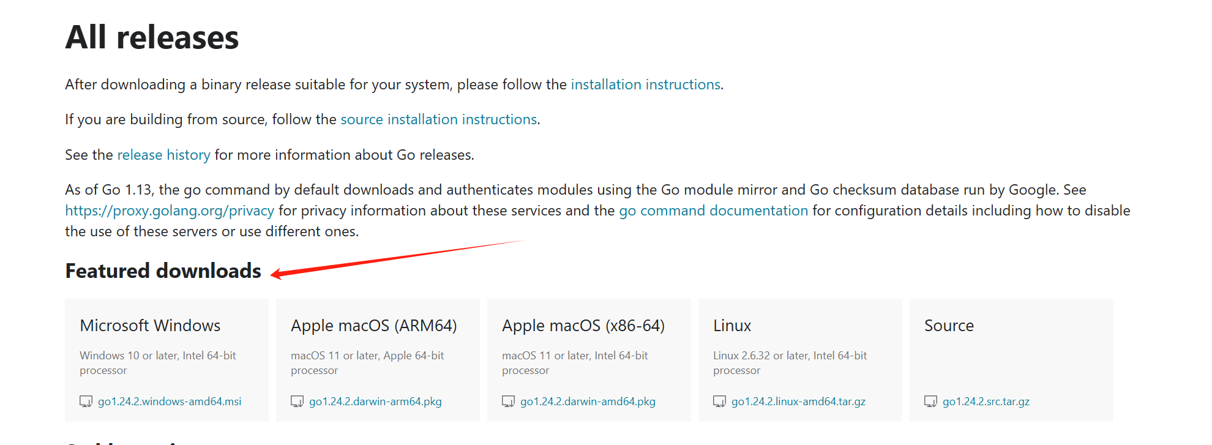Download go1.24.2.src.tar.gz source link
The height and width of the screenshot is (445, 1212).
click(x=986, y=402)
